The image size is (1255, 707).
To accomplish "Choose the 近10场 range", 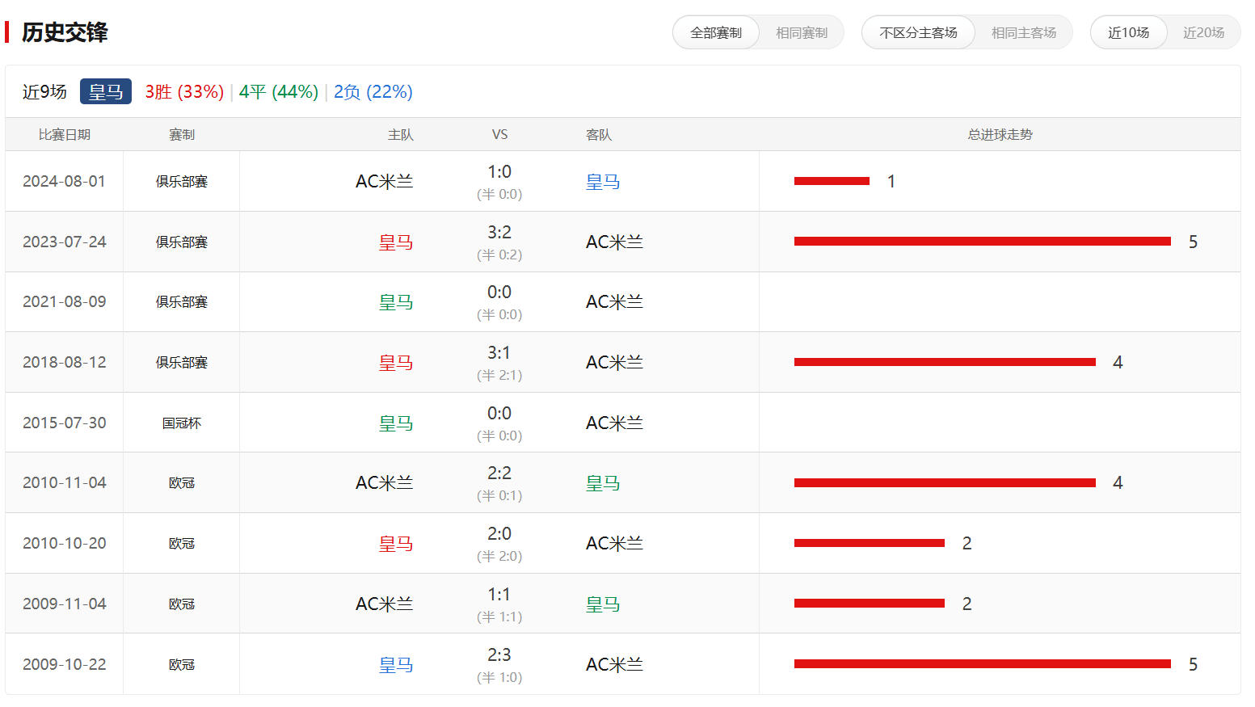I will [x=1128, y=32].
